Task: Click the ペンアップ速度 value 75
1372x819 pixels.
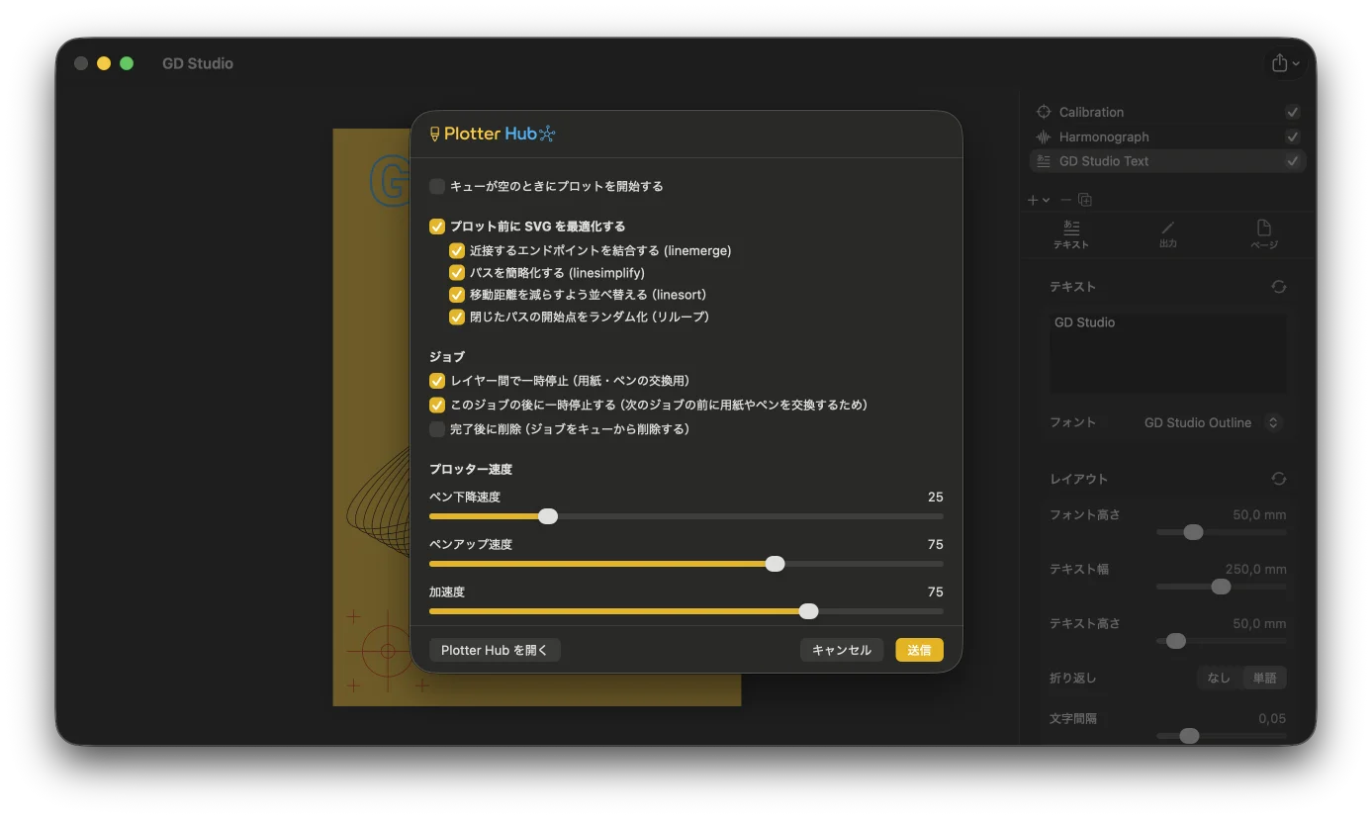Action: pos(935,544)
